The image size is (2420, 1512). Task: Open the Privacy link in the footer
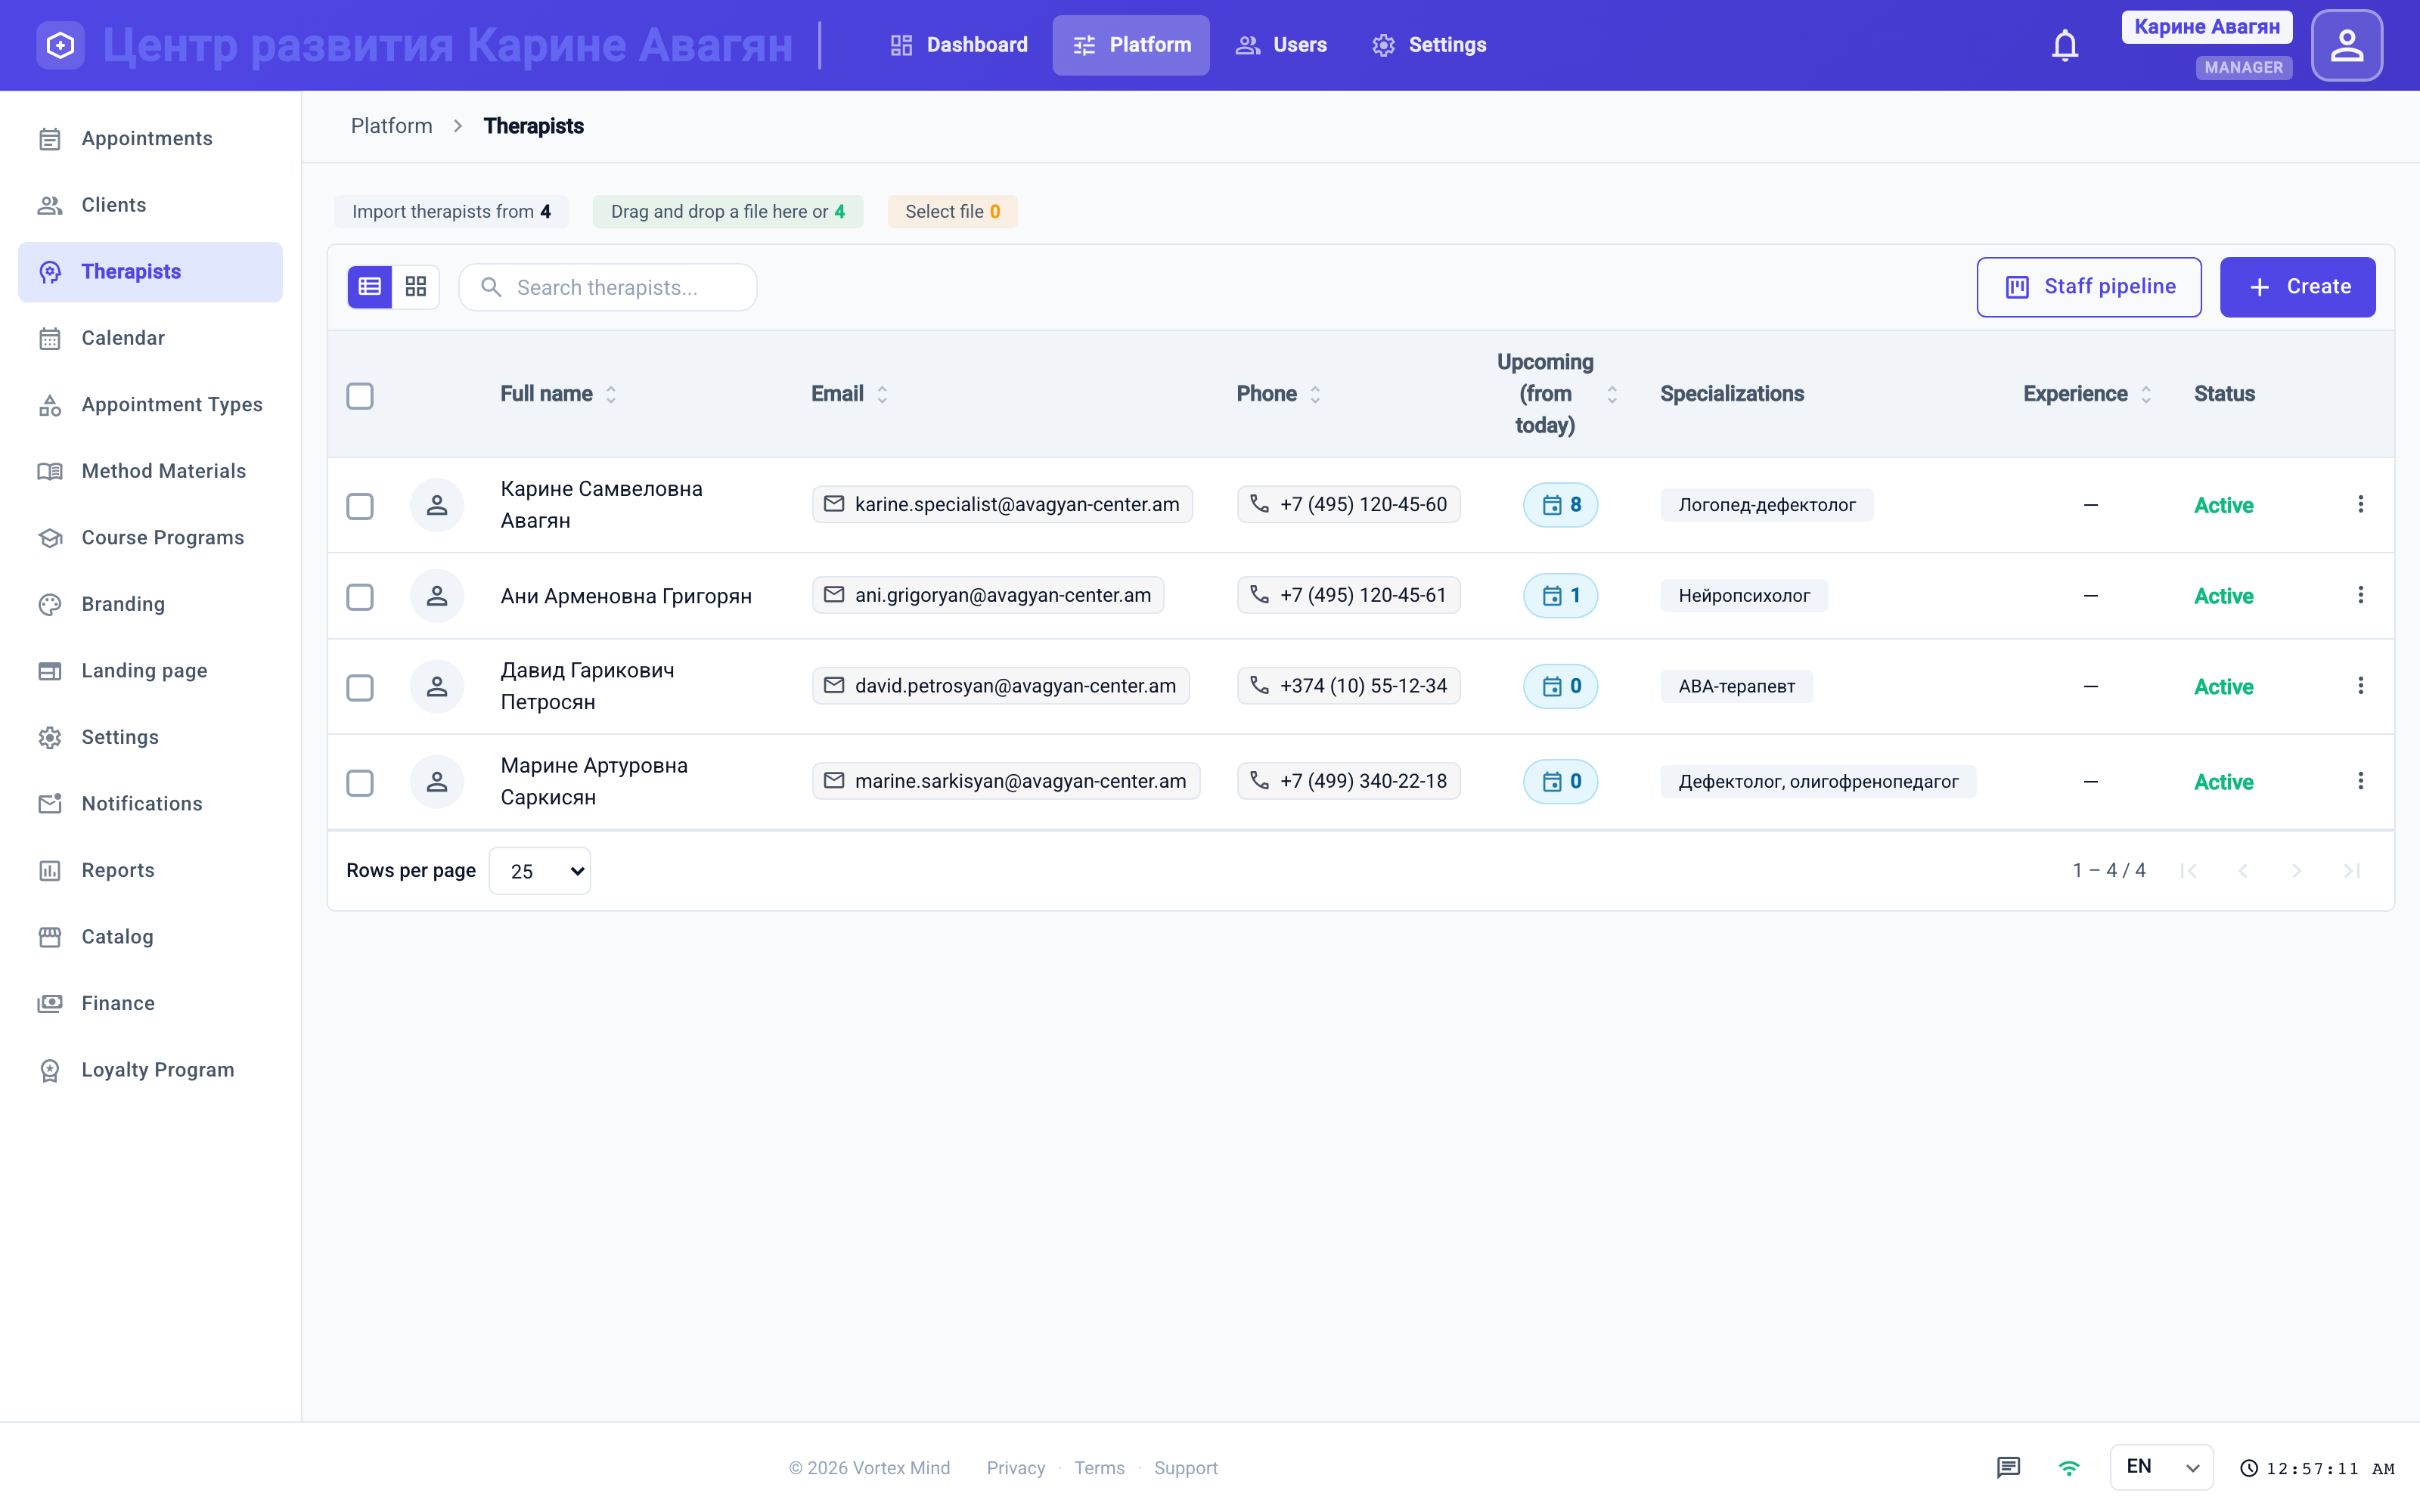click(1015, 1468)
